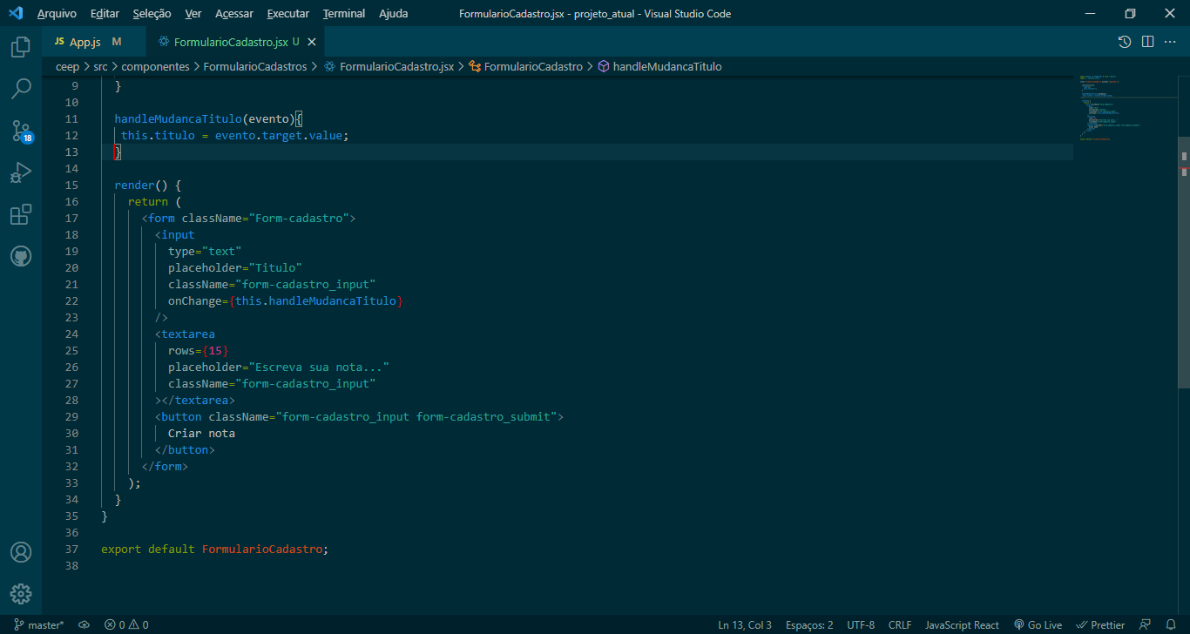Click placeholder="Titulo" text
Image resolution: width=1190 pixels, height=634 pixels.
click(235, 267)
